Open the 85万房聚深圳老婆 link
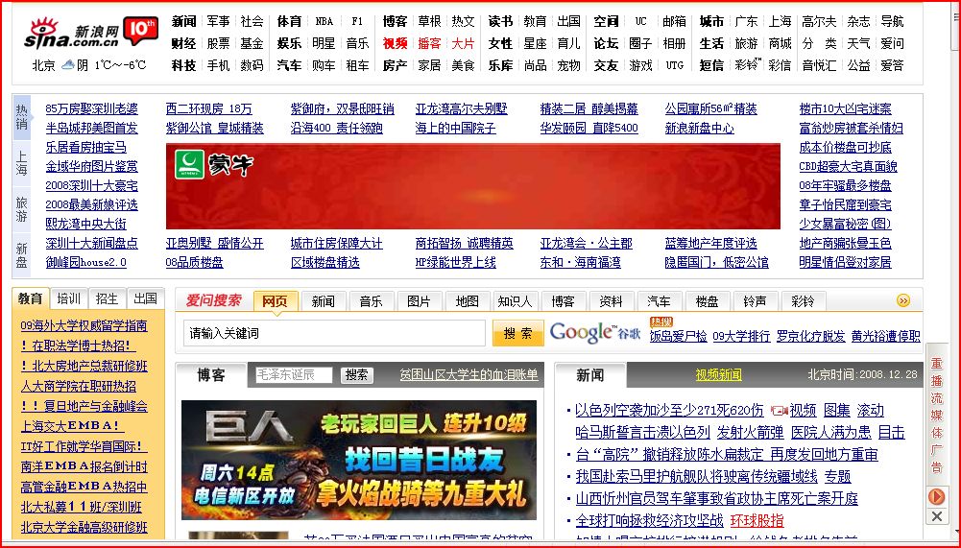Image resolution: width=961 pixels, height=548 pixels. point(91,108)
